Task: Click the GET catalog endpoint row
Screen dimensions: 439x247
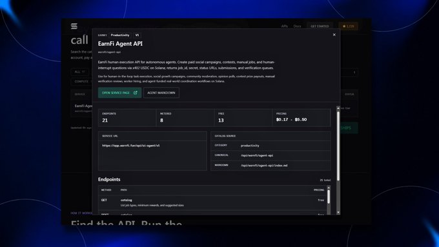Action: [x=212, y=203]
